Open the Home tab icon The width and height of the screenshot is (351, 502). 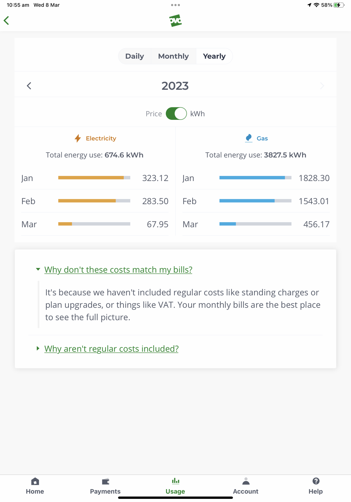(35, 481)
